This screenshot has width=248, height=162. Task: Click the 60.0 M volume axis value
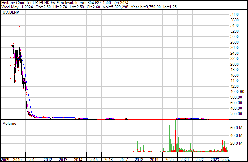(236, 128)
